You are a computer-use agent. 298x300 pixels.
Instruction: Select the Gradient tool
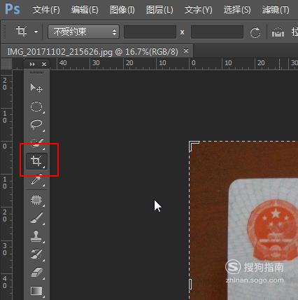pos(36,291)
